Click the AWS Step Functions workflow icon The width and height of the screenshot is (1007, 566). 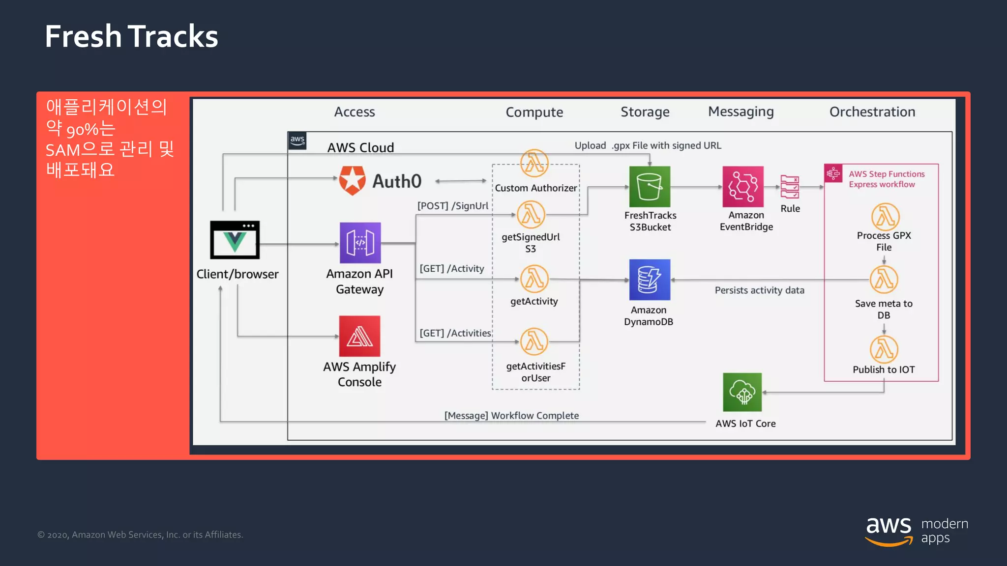833,173
